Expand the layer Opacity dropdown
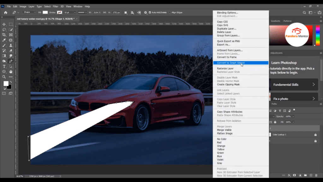 point(293,116)
